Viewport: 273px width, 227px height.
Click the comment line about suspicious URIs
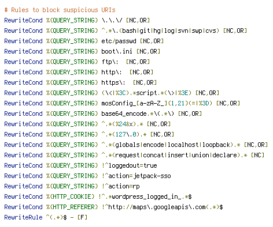pos(60,10)
